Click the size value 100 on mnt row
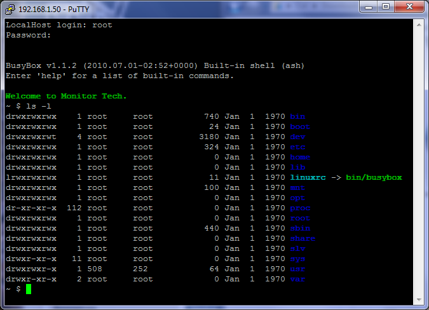Viewport: 429px width, 310px height. click(x=212, y=188)
